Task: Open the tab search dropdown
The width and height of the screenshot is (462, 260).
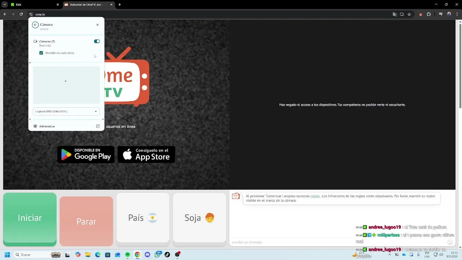Action: (x=4, y=5)
